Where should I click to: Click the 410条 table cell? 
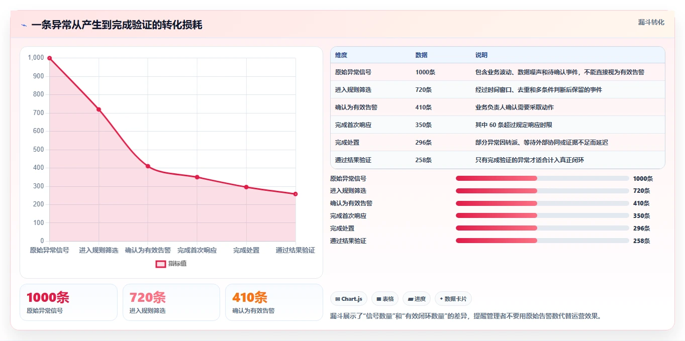[424, 107]
